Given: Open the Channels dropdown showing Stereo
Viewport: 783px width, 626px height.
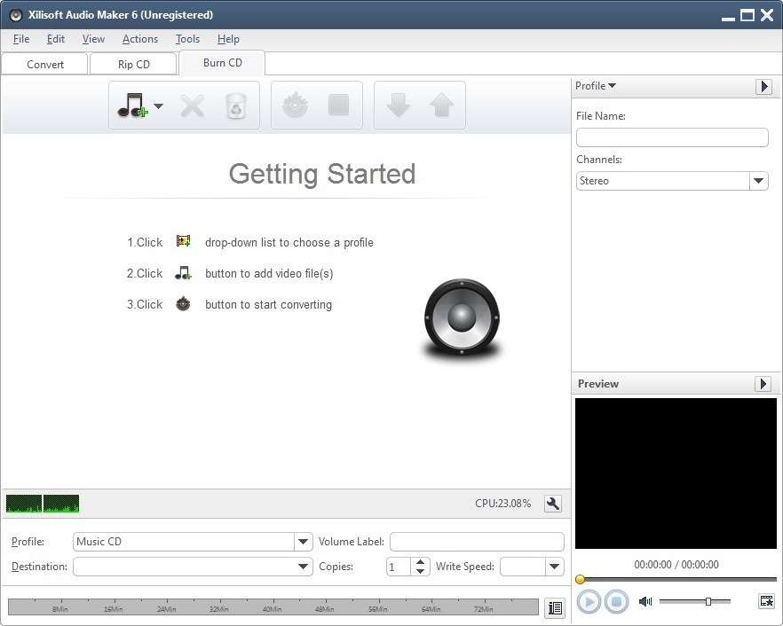Looking at the screenshot, I should (x=759, y=181).
